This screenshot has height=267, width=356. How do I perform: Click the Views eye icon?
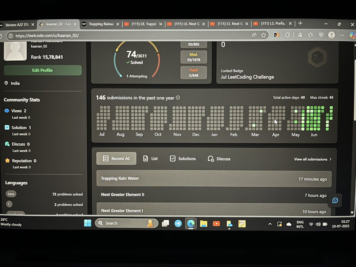click(7, 111)
